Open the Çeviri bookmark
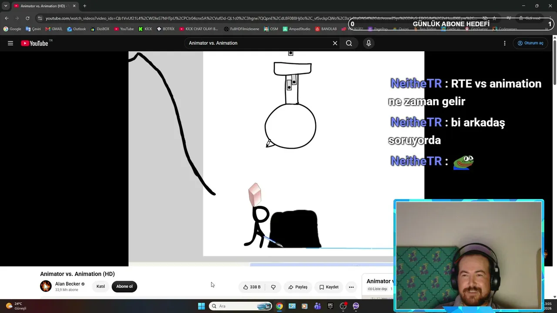The image size is (557, 313). tap(33, 29)
